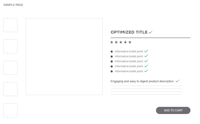Click checkmark next to last bullet point
200x124 pixels.
coord(146,71)
